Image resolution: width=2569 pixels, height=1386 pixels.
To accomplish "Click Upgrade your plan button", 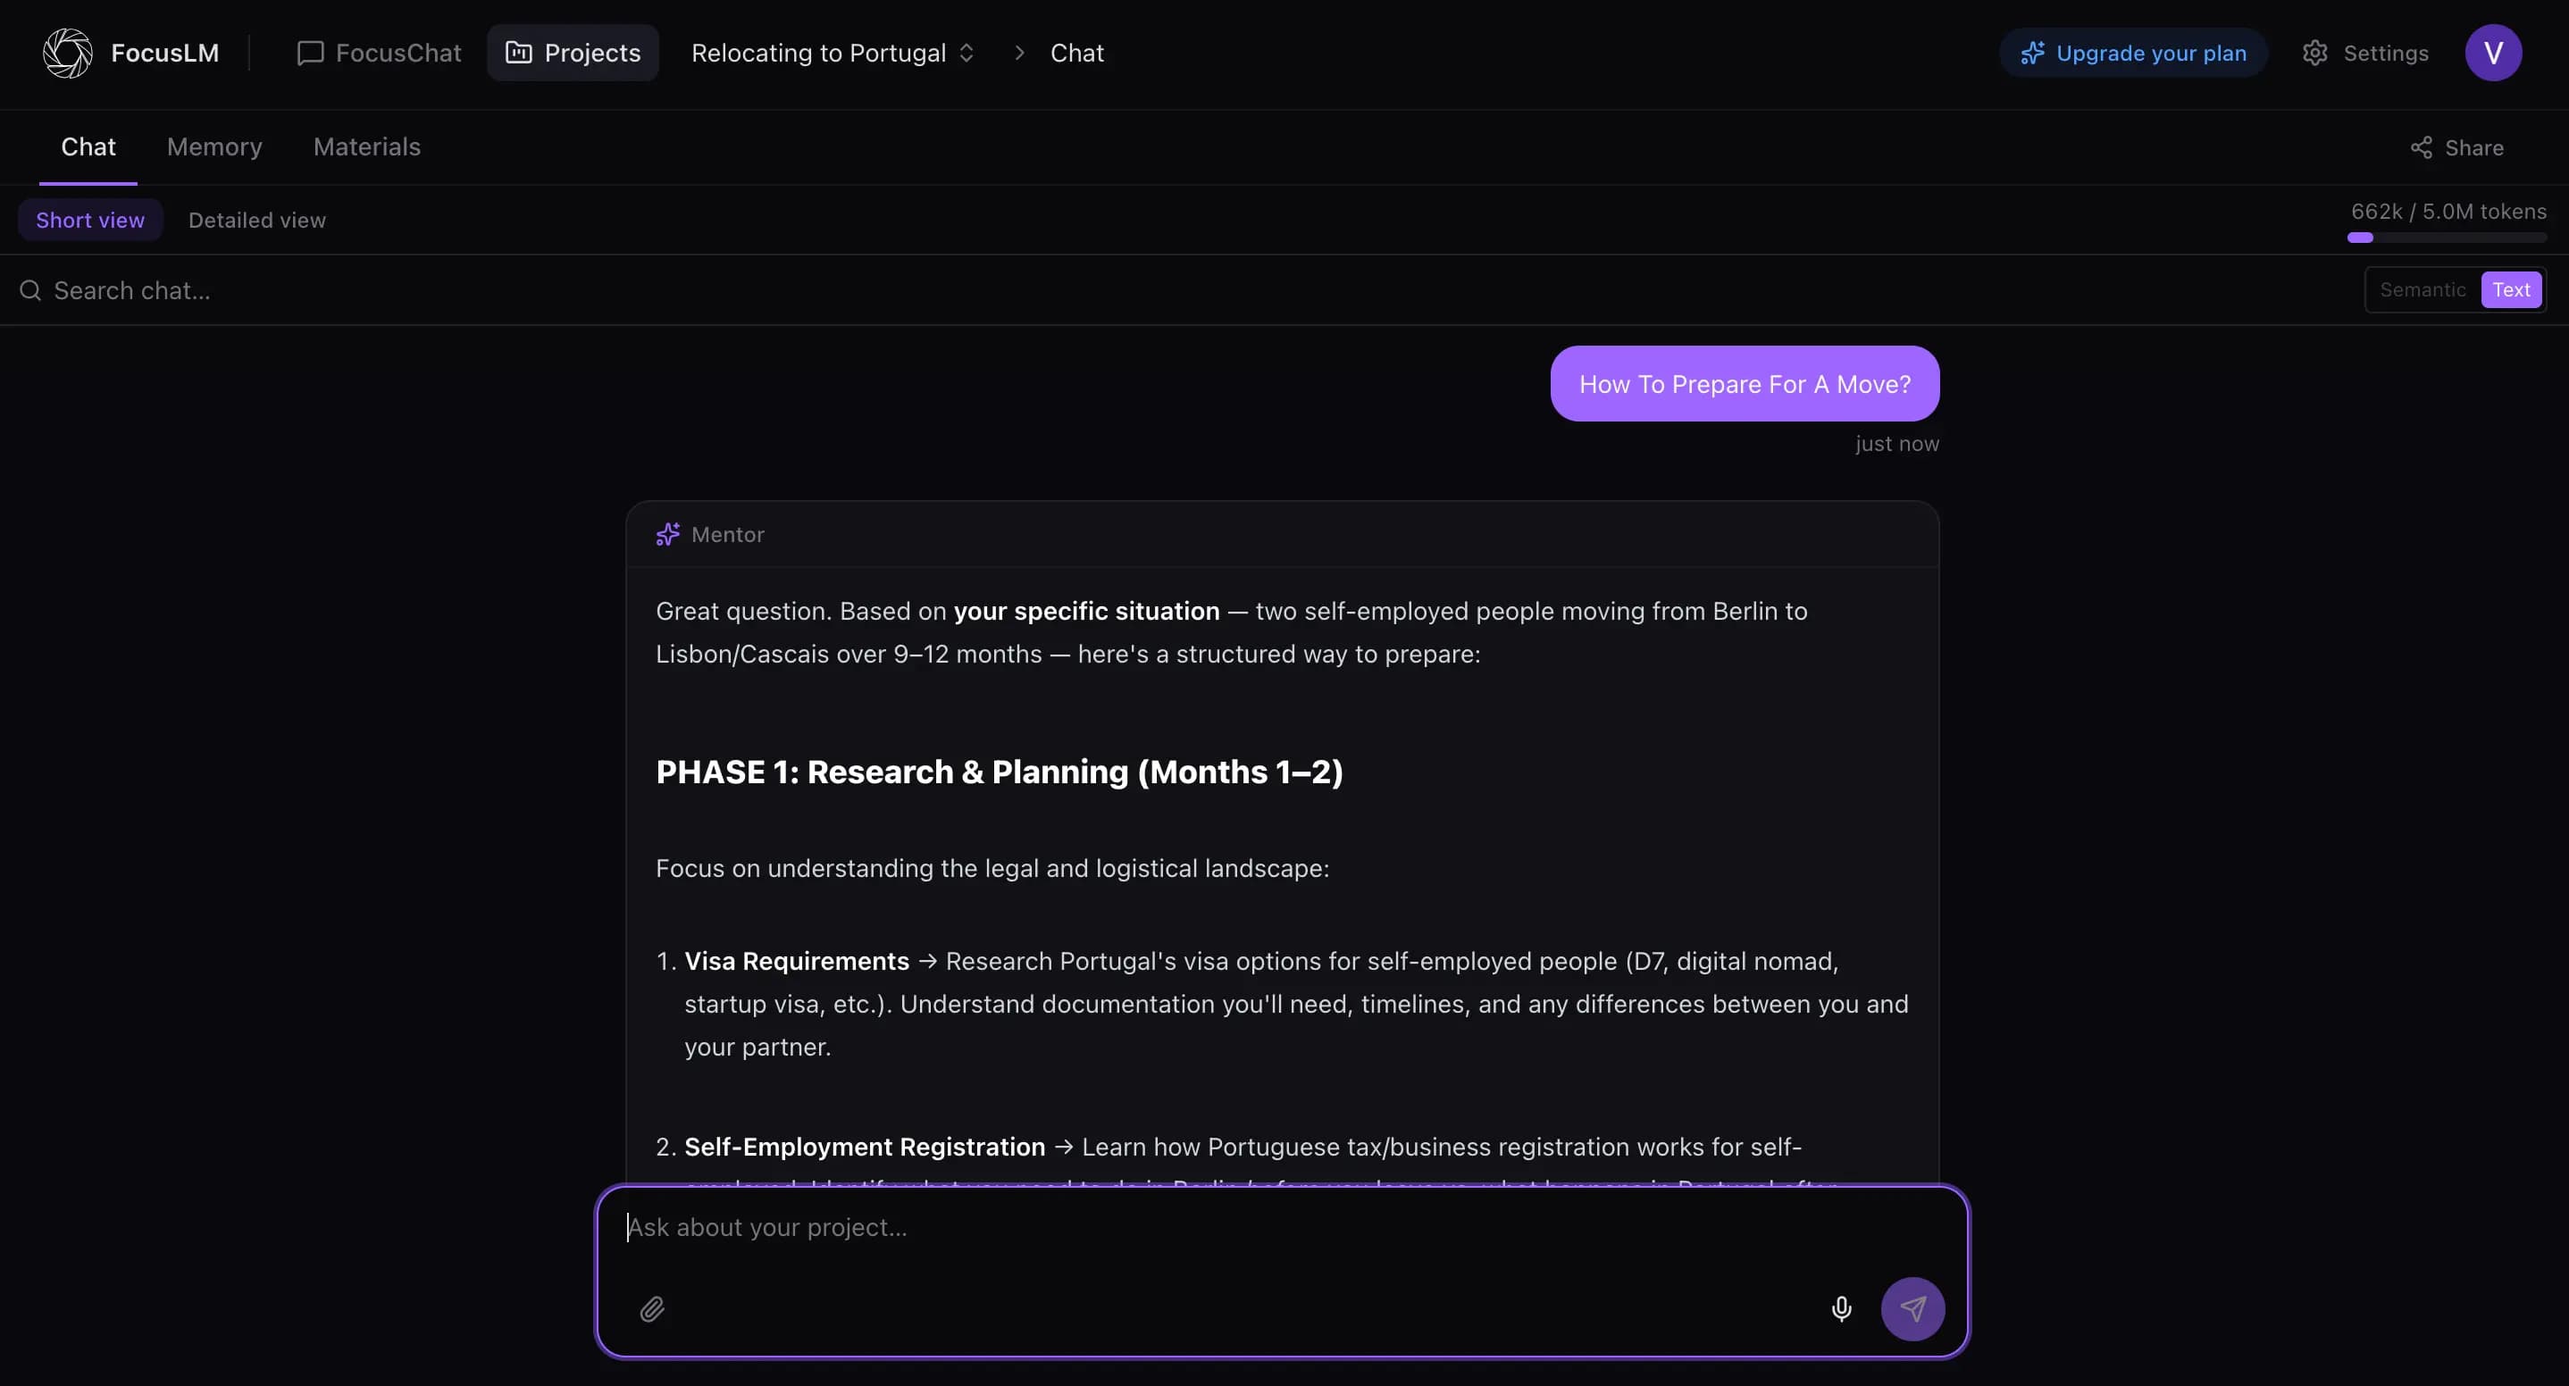I will click(x=2133, y=53).
